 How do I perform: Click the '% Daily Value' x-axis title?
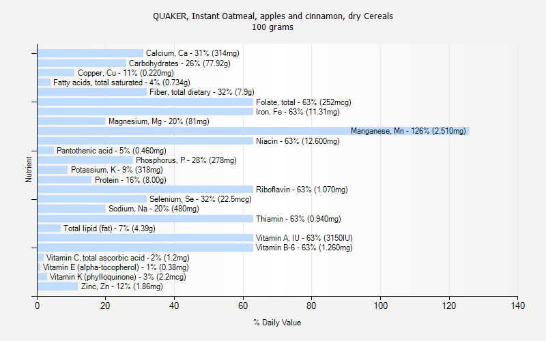[277, 323]
